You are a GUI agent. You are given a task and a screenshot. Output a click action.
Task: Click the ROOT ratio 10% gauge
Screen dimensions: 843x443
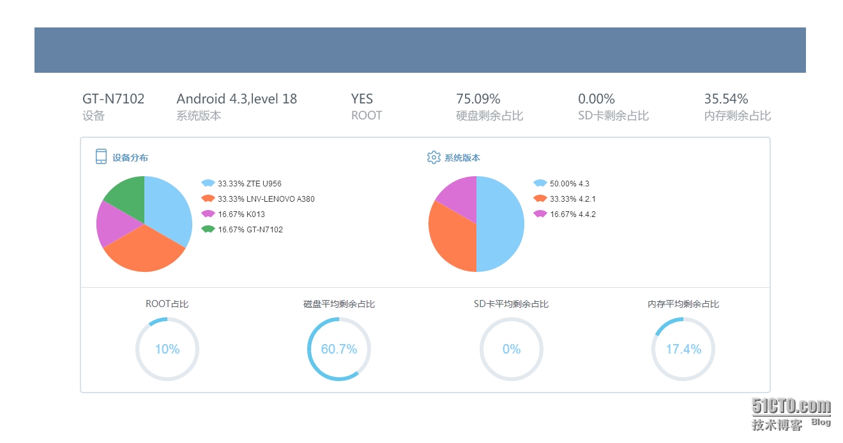click(167, 349)
